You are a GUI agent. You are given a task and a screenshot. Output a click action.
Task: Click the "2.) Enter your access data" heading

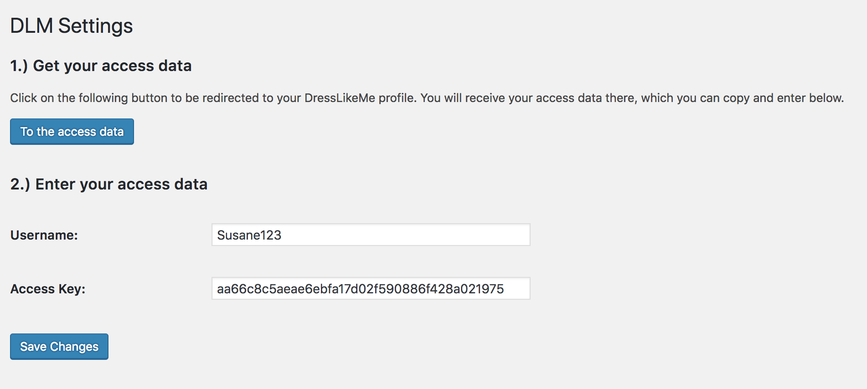coord(109,184)
